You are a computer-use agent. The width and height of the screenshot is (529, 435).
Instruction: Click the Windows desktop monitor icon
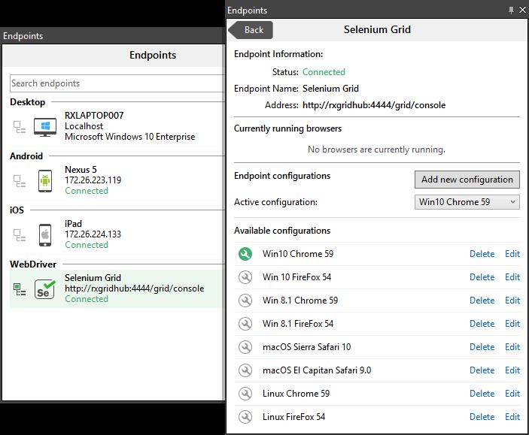click(x=44, y=126)
